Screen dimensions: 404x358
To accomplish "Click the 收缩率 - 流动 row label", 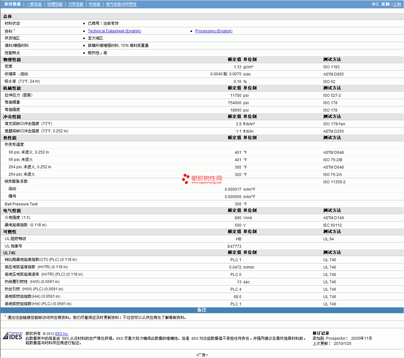I will [16, 74].
